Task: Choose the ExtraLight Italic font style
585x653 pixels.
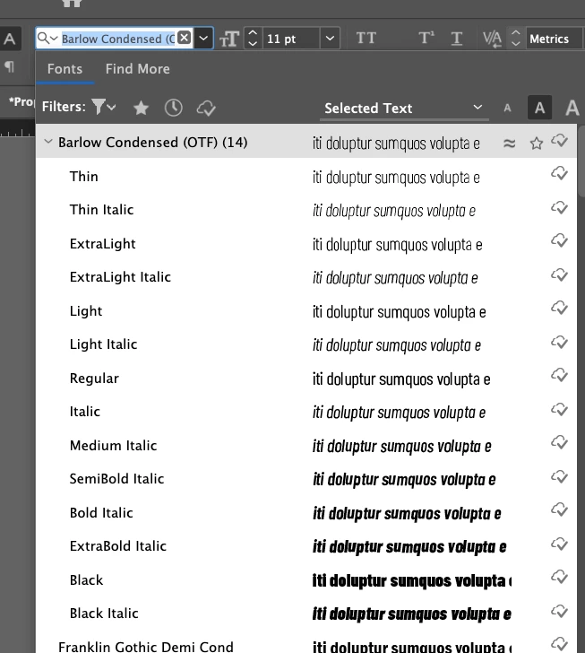Action: pyautogui.click(x=306, y=277)
